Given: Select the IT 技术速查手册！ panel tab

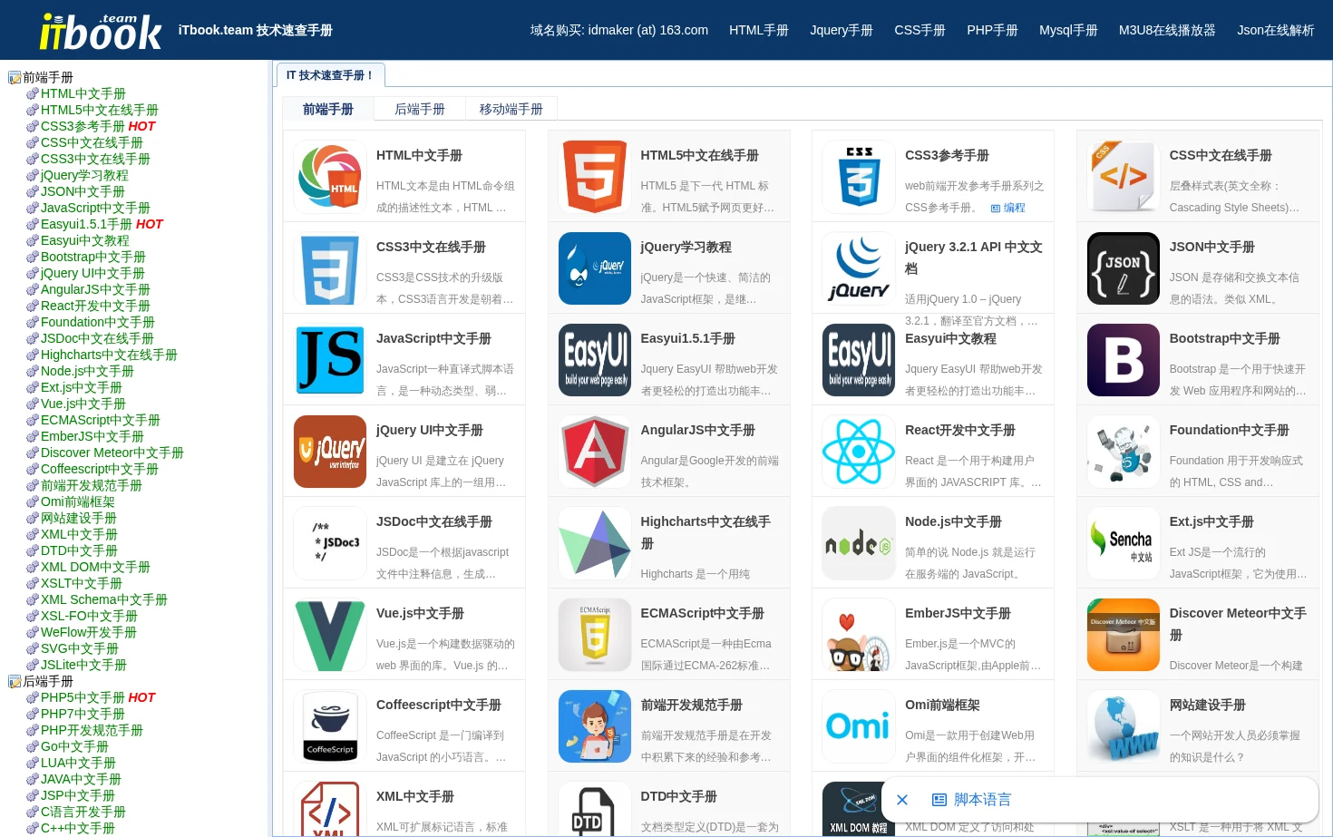Looking at the screenshot, I should (330, 75).
